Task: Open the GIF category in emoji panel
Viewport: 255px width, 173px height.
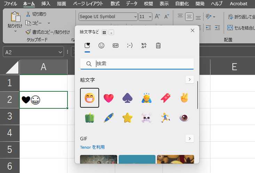Action: 115,46
